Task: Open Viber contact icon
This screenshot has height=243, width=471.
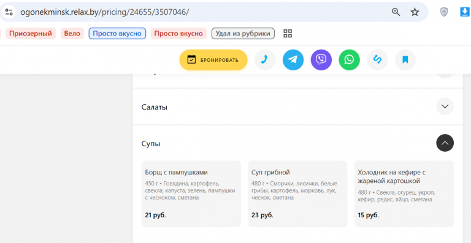Action: tap(321, 60)
